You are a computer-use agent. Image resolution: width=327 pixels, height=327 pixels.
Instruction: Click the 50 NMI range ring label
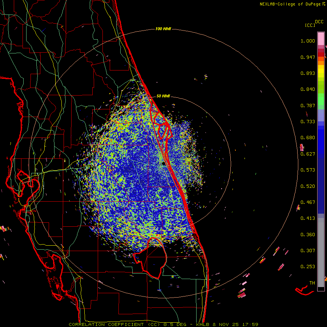pyautogui.click(x=163, y=96)
